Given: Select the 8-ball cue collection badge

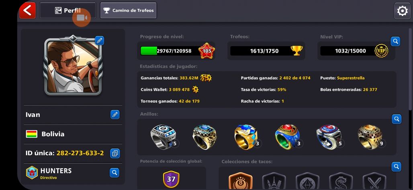Looking at the screenshot, I should 241,181.
